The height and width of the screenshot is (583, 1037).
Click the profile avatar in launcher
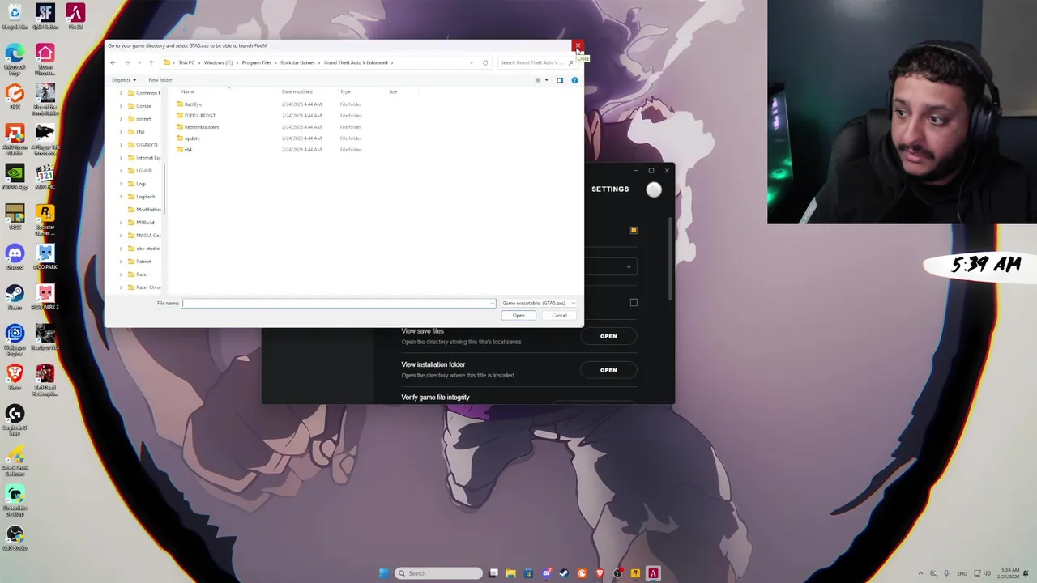coord(654,189)
